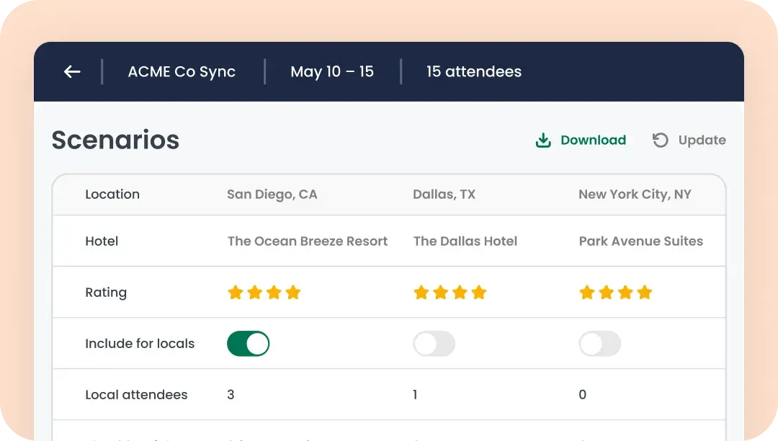Click the Local attendees row label
778x441 pixels.
(x=136, y=395)
